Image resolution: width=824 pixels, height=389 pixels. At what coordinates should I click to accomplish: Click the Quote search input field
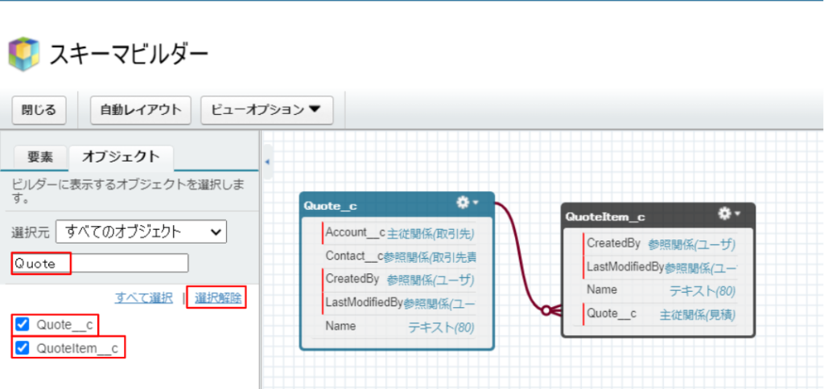[x=100, y=264]
